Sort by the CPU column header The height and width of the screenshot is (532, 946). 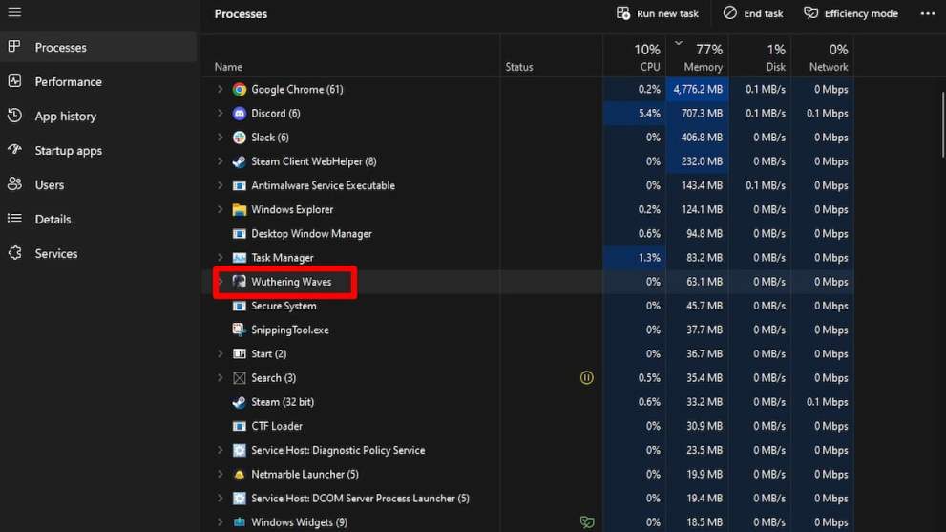pyautogui.click(x=634, y=56)
